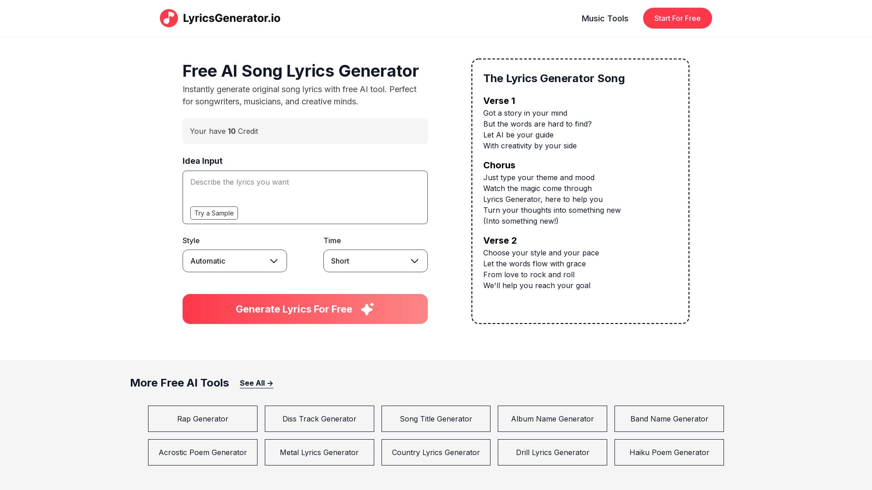Open the Acrostic Poem Generator
This screenshot has width=872, height=490.
click(203, 452)
